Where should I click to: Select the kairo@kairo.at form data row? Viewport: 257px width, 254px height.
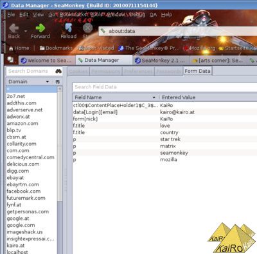[165, 112]
